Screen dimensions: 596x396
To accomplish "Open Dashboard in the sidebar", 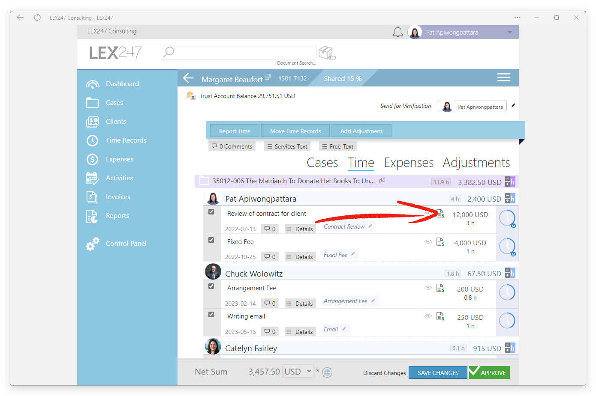I will point(122,84).
